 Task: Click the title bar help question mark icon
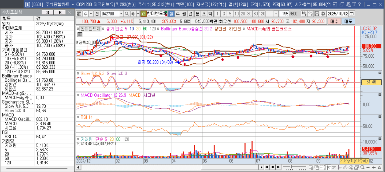click(x=360, y=4)
